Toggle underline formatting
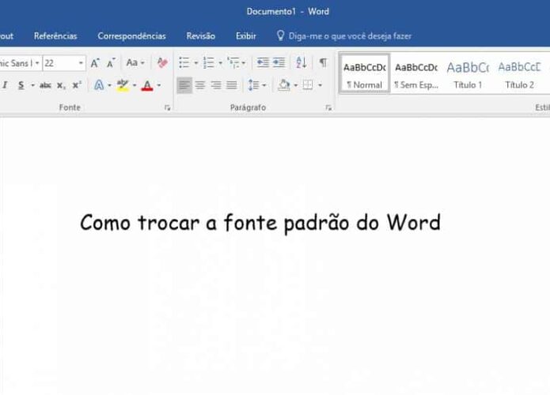 [21, 85]
